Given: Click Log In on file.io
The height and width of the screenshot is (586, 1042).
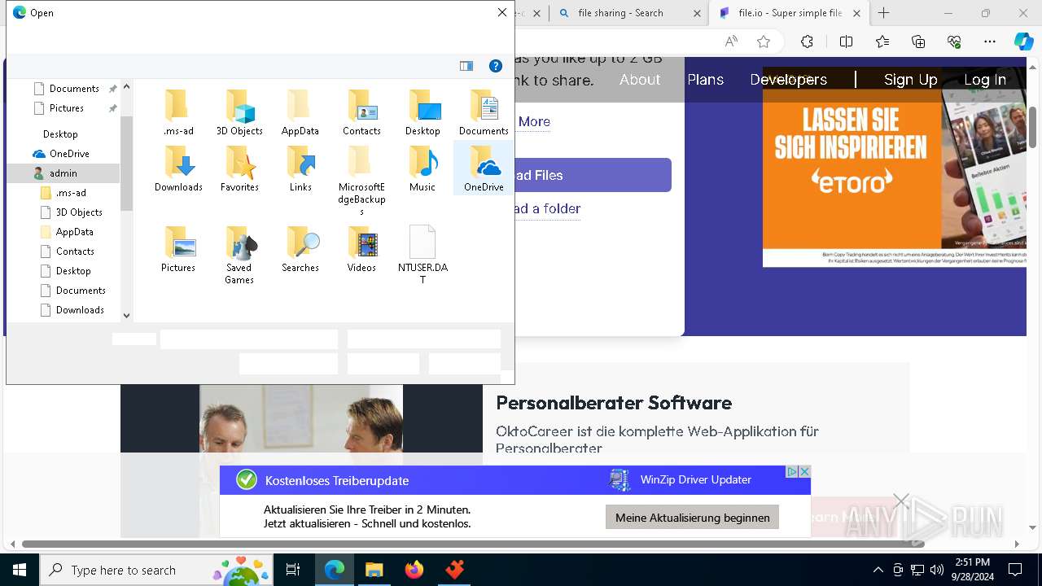Looking at the screenshot, I should (985, 79).
